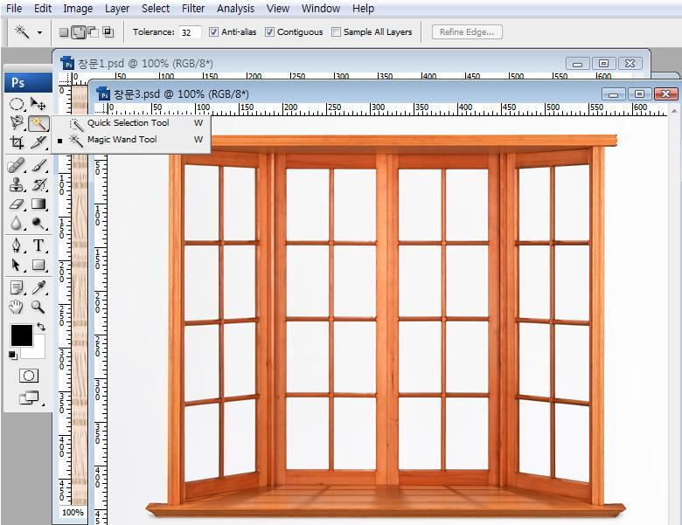Image resolution: width=682 pixels, height=525 pixels.
Task: Click the black foreground color swatch
Action: point(21,335)
